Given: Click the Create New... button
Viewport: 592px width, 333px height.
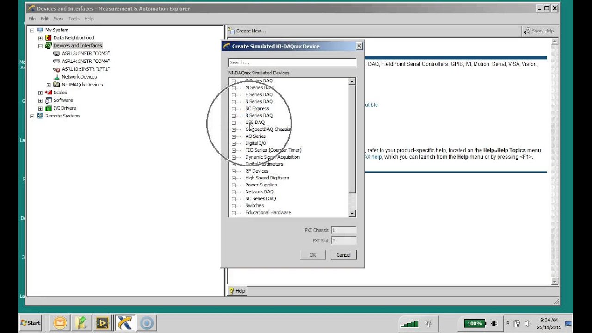Looking at the screenshot, I should point(247,31).
